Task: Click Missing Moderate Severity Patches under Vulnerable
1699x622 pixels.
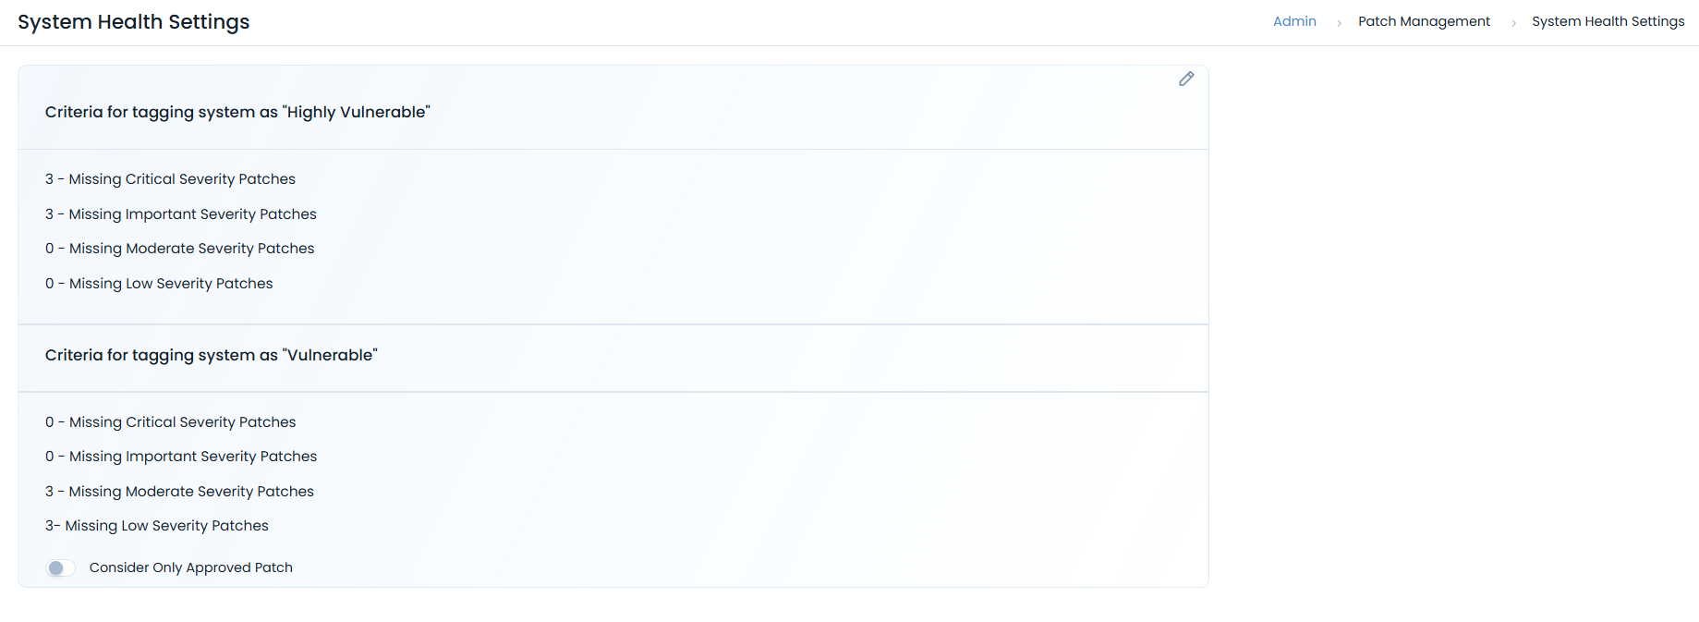Action: (x=179, y=491)
